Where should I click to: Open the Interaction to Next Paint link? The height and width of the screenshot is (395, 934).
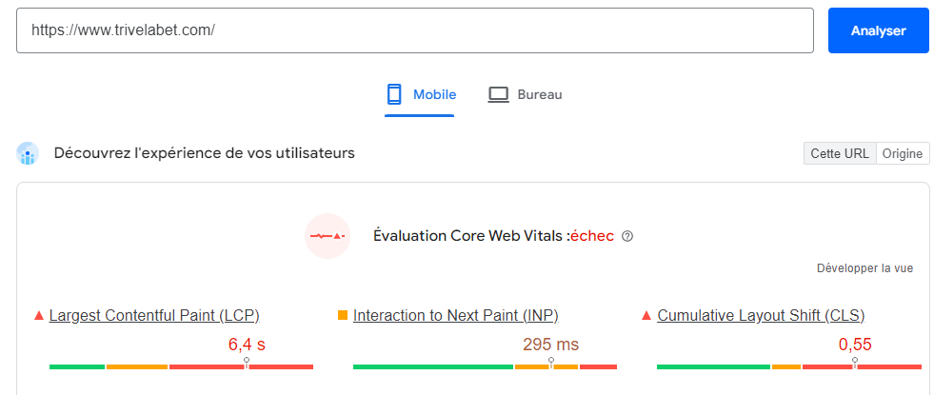[x=455, y=315]
